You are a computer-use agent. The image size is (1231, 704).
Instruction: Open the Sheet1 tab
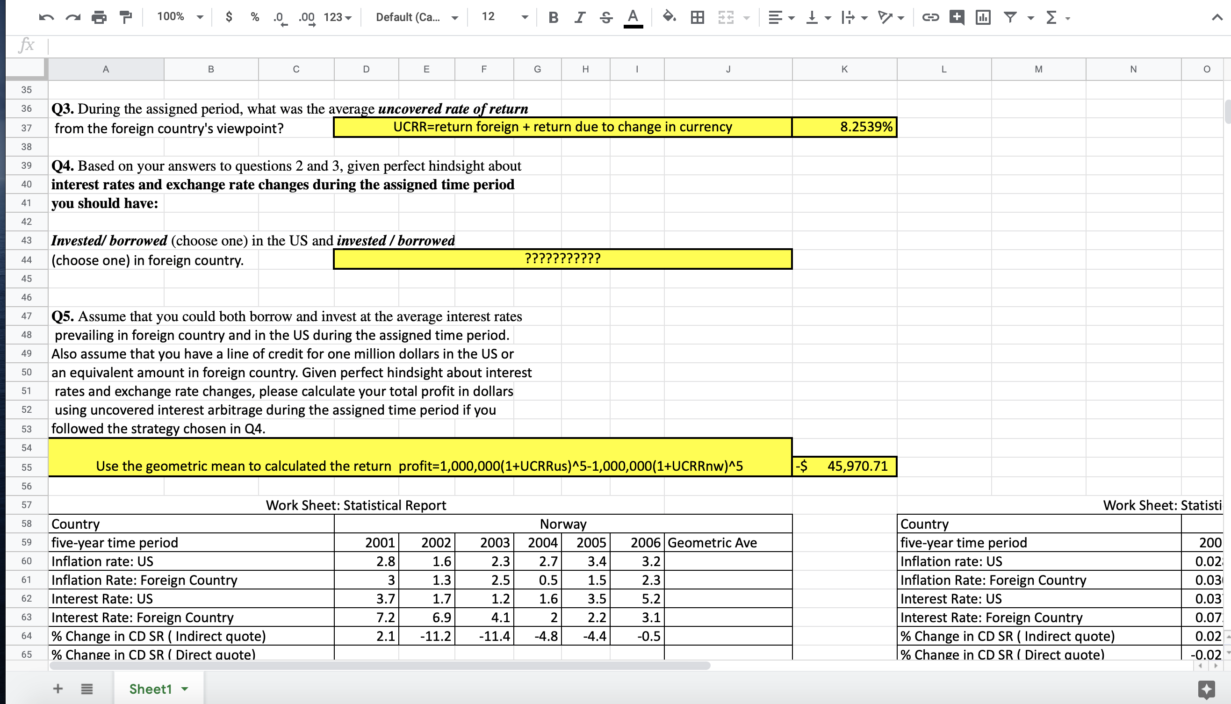(x=151, y=689)
